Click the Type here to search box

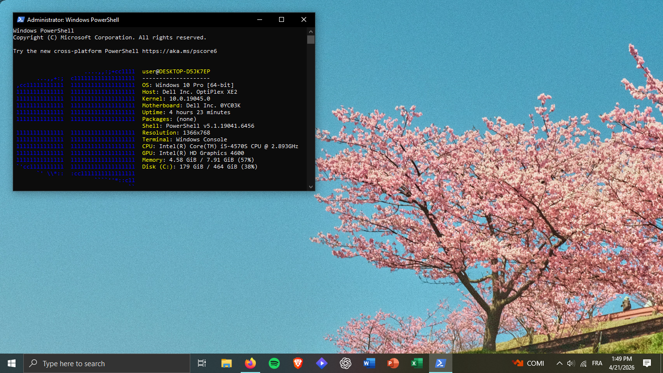click(107, 363)
